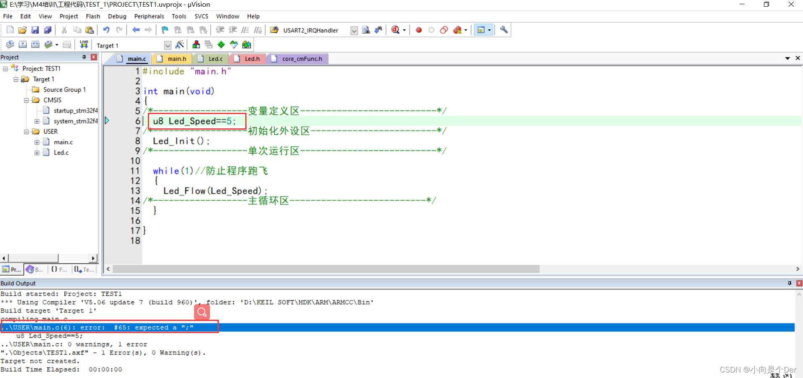Open Manage Project Items colored blocks icon

[x=196, y=44]
